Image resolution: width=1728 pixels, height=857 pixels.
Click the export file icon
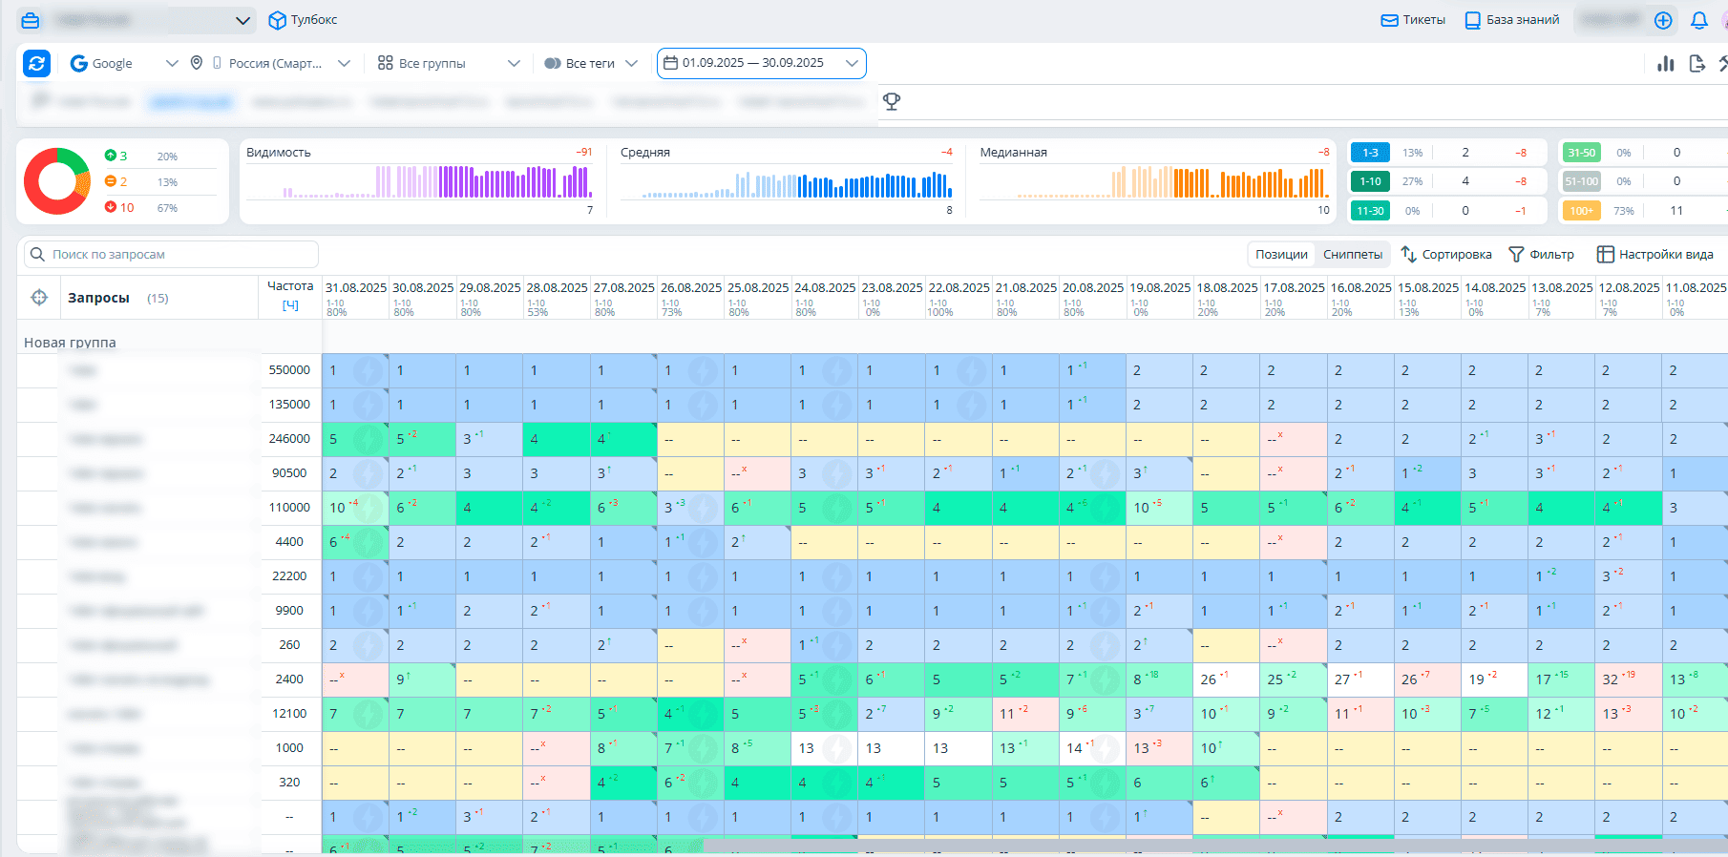click(1696, 64)
